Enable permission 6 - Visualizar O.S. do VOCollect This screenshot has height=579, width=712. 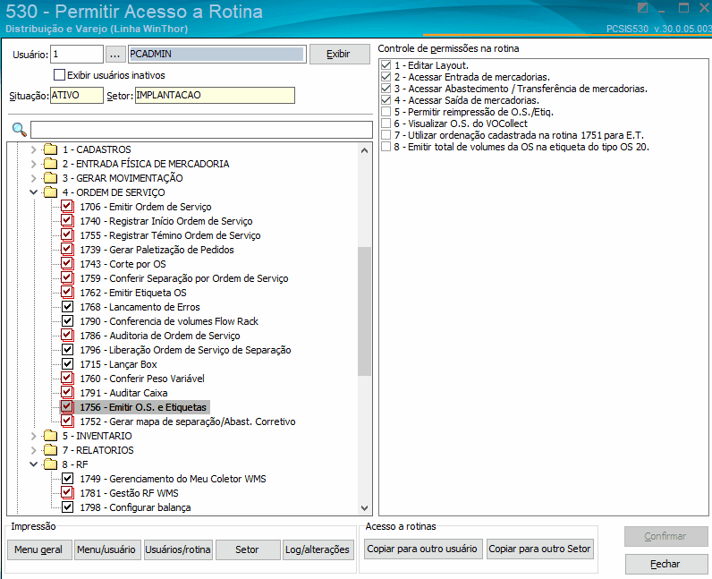click(386, 123)
